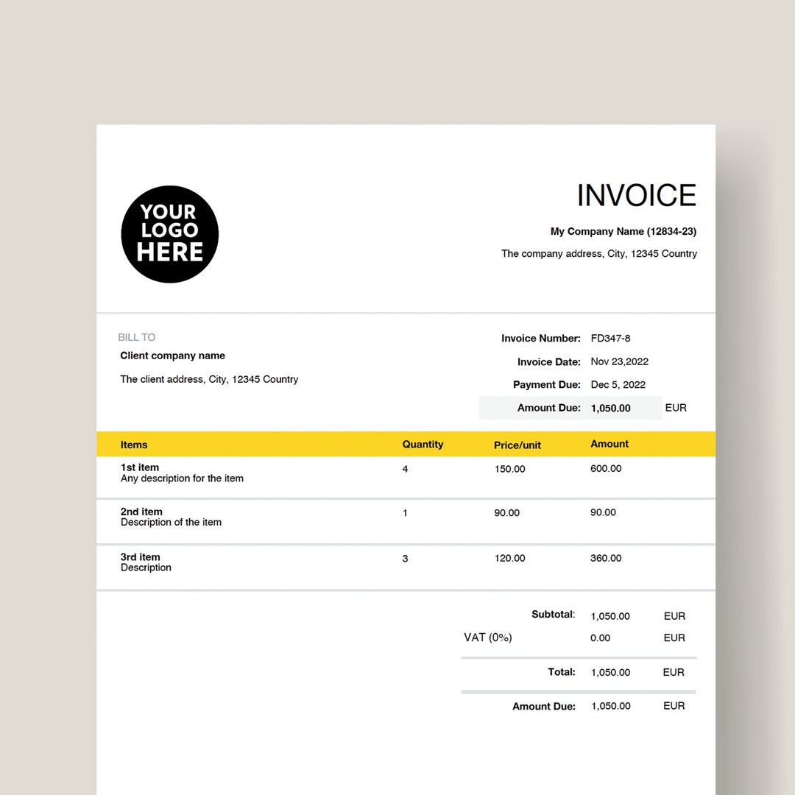Image resolution: width=795 pixels, height=795 pixels.
Task: Click the circular YOUR LOGO HERE placeholder
Action: [169, 234]
